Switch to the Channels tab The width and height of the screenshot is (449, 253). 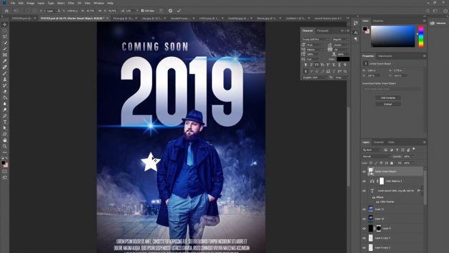click(378, 142)
